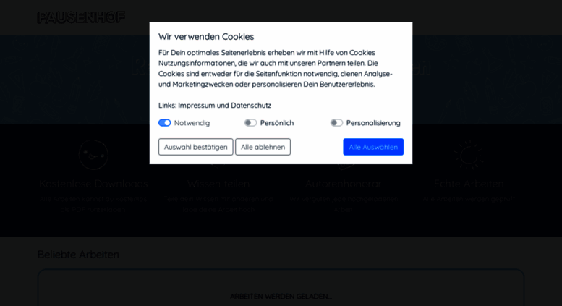Screen dimensions: 562x306
Task: Click the Persönlich label text
Action: tap(277, 123)
